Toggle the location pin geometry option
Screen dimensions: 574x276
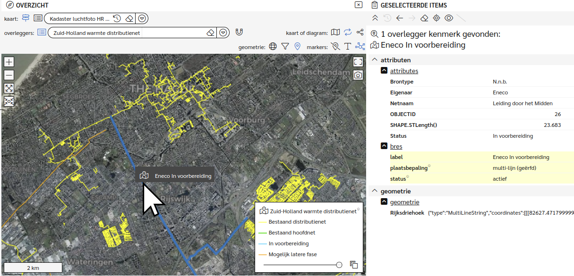(297, 46)
